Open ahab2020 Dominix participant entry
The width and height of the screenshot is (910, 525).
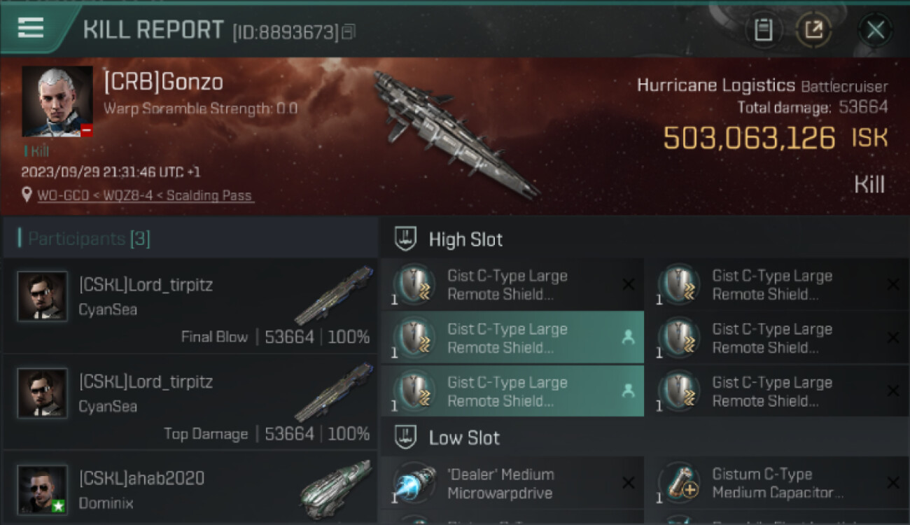click(190, 489)
